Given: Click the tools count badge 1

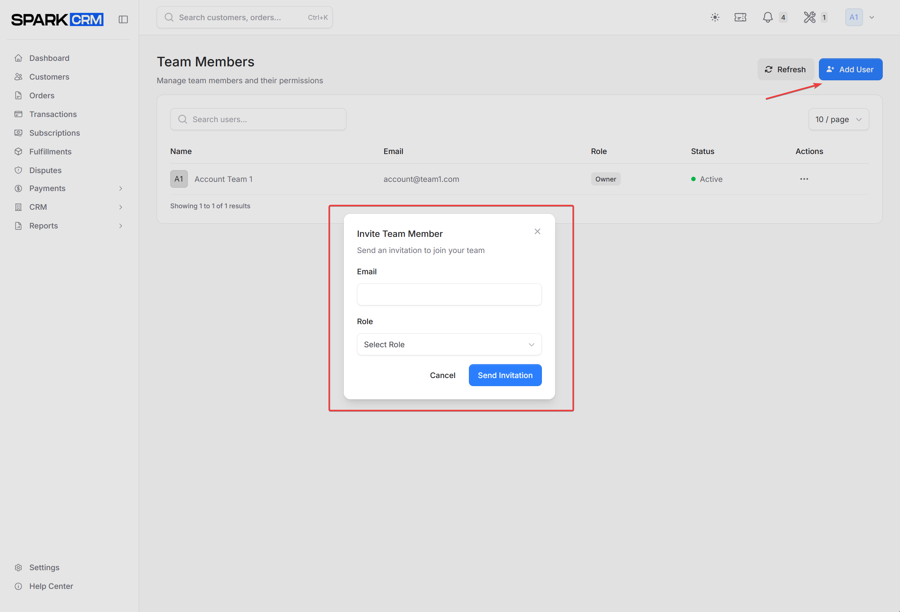Looking at the screenshot, I should (824, 18).
